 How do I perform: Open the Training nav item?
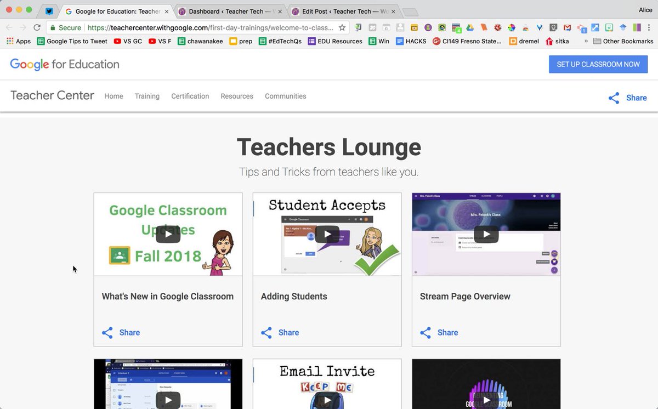click(147, 96)
